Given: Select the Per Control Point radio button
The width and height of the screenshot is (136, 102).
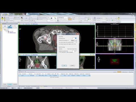Looking at the screenshot, I should (59, 52).
